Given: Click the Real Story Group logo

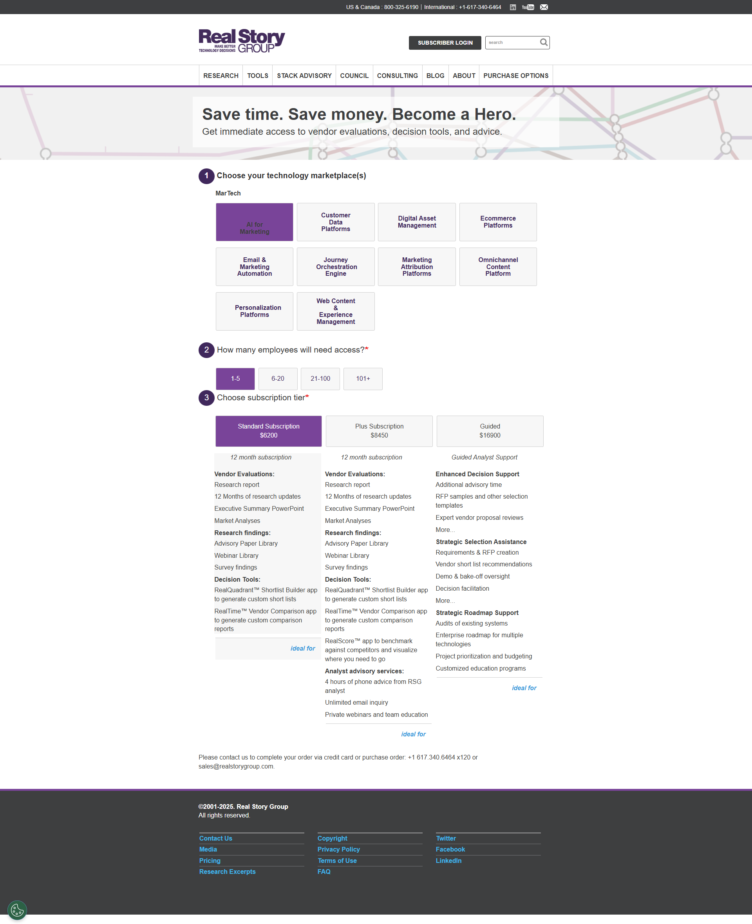Looking at the screenshot, I should click(x=242, y=41).
